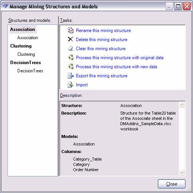Viewport: 193px width, 193px height.
Task: Select the bold DecisionTrees structure
Action: coord(26,63)
